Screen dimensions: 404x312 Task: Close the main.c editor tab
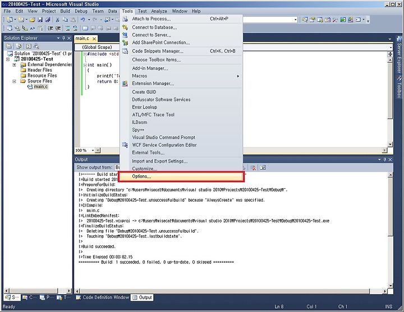(x=94, y=39)
